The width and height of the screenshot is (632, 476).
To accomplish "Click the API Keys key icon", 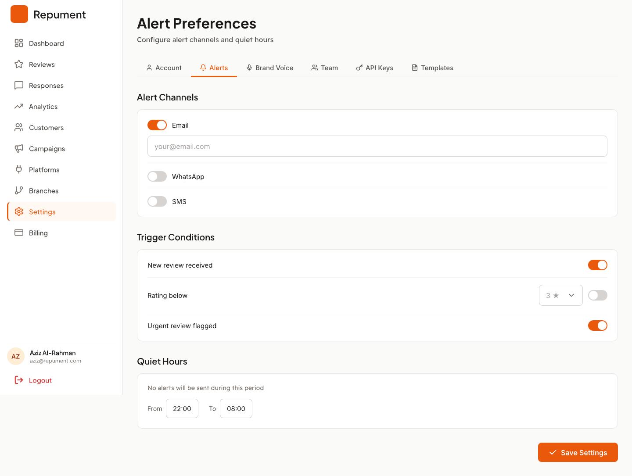I will click(359, 68).
